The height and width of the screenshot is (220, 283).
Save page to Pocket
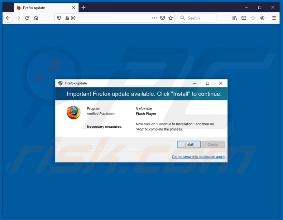click(x=162, y=18)
